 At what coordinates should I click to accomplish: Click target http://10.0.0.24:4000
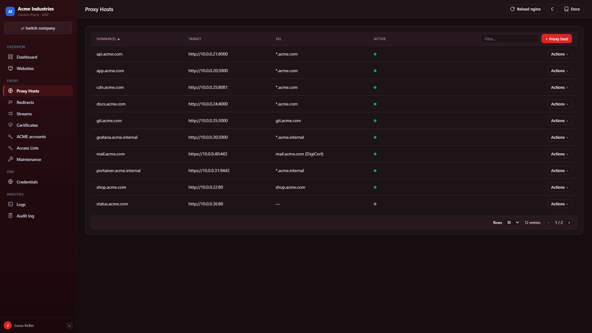click(208, 104)
